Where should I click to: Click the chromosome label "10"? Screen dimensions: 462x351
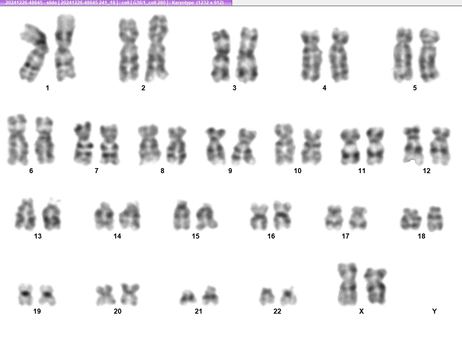click(x=298, y=171)
